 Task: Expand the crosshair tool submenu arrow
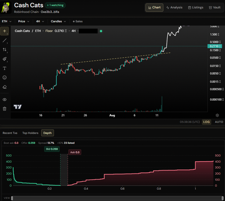[x=7, y=34]
